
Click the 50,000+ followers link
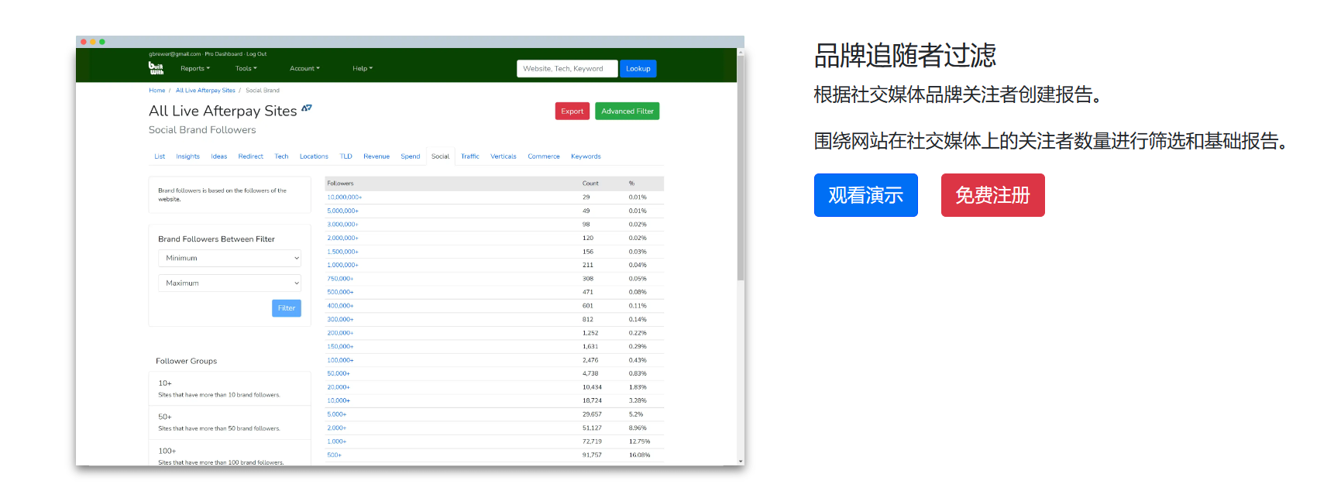[339, 373]
